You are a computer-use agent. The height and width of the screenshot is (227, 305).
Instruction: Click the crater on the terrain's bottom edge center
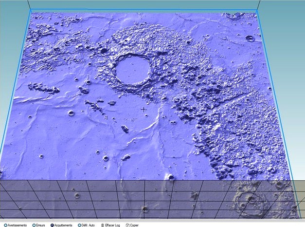tap(171, 177)
